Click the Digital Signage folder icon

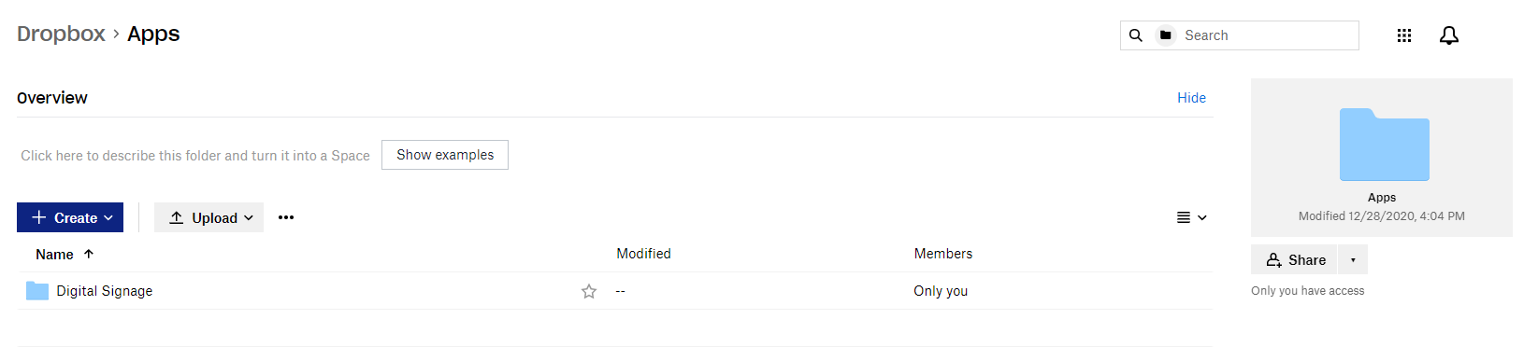click(37, 291)
